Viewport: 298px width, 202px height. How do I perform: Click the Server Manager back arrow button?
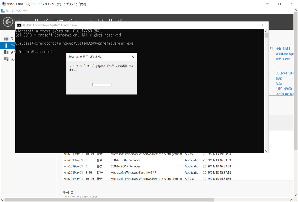coord(8,22)
